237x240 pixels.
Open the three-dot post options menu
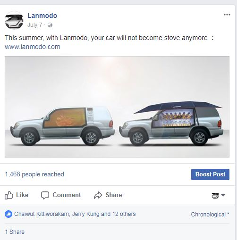click(227, 15)
